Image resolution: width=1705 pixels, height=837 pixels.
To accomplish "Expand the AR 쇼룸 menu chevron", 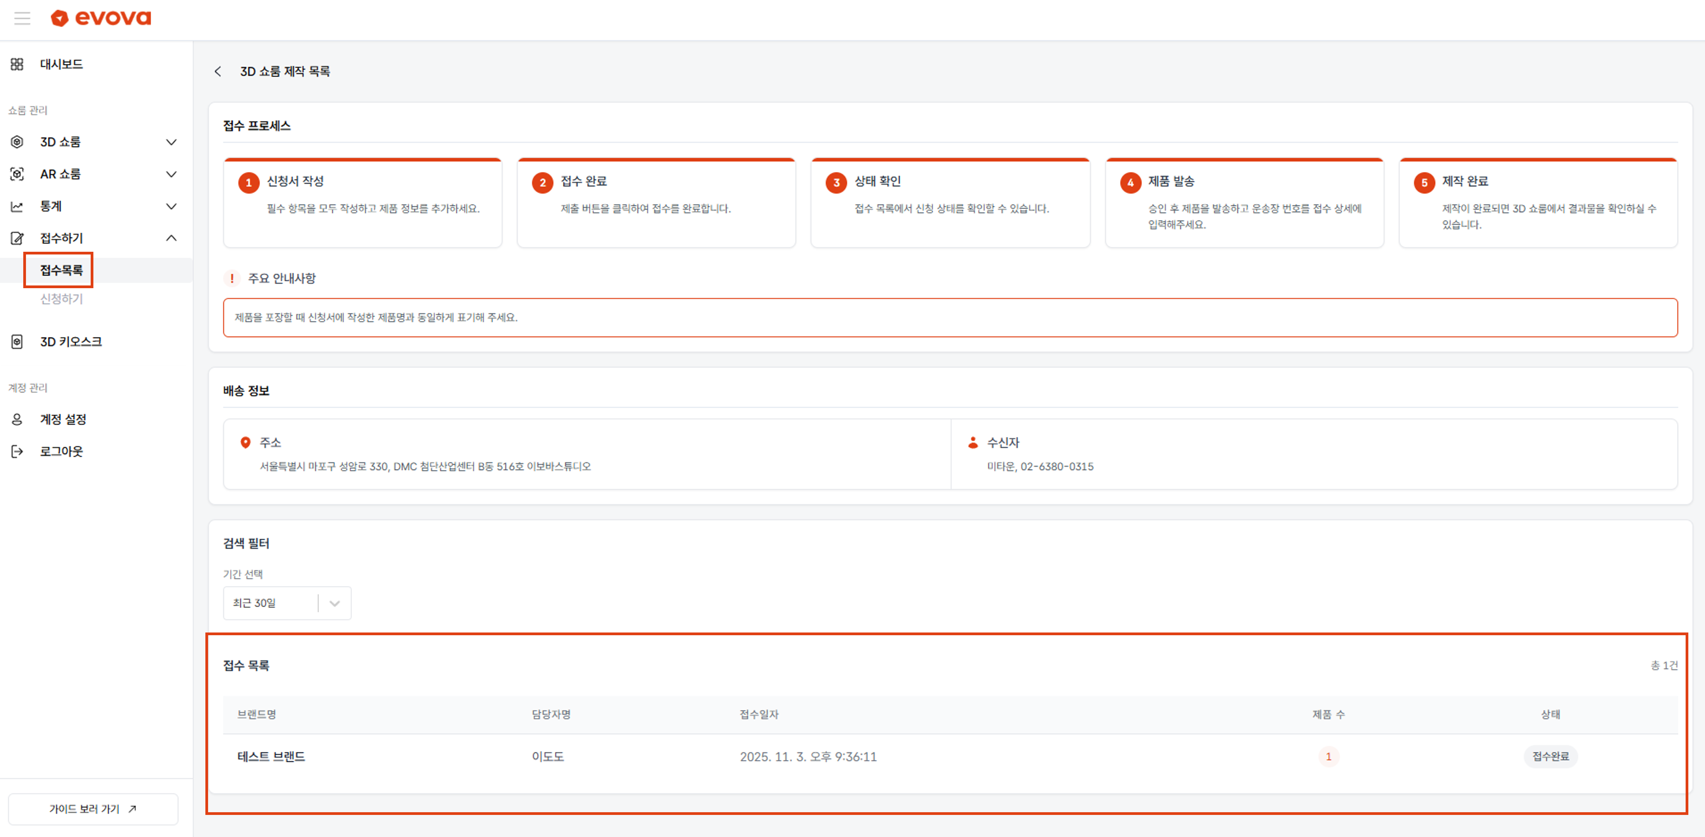I will click(x=171, y=174).
